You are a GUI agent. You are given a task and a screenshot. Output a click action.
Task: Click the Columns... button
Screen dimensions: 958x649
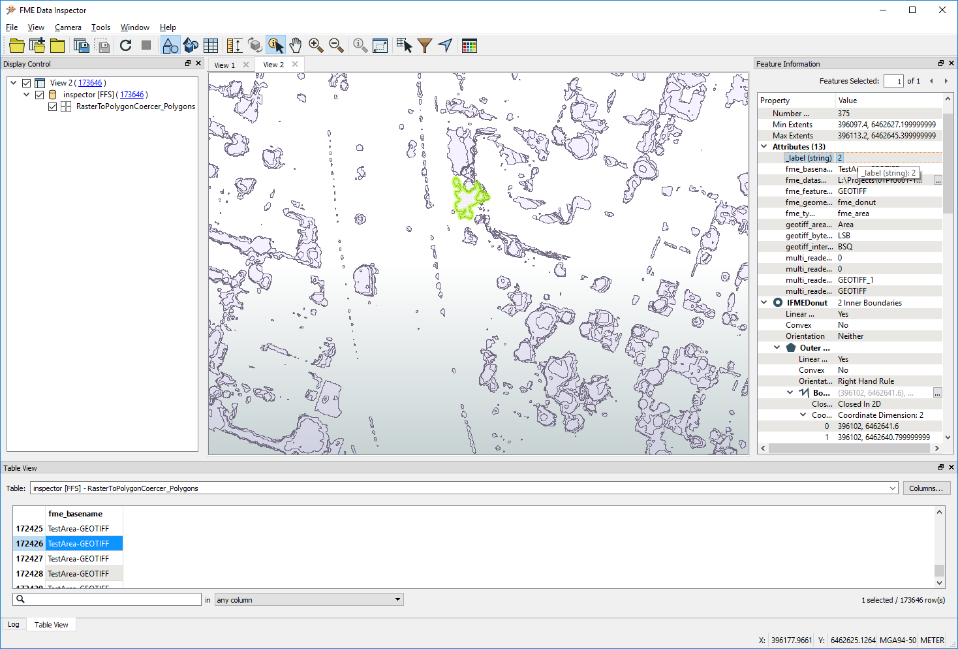926,488
